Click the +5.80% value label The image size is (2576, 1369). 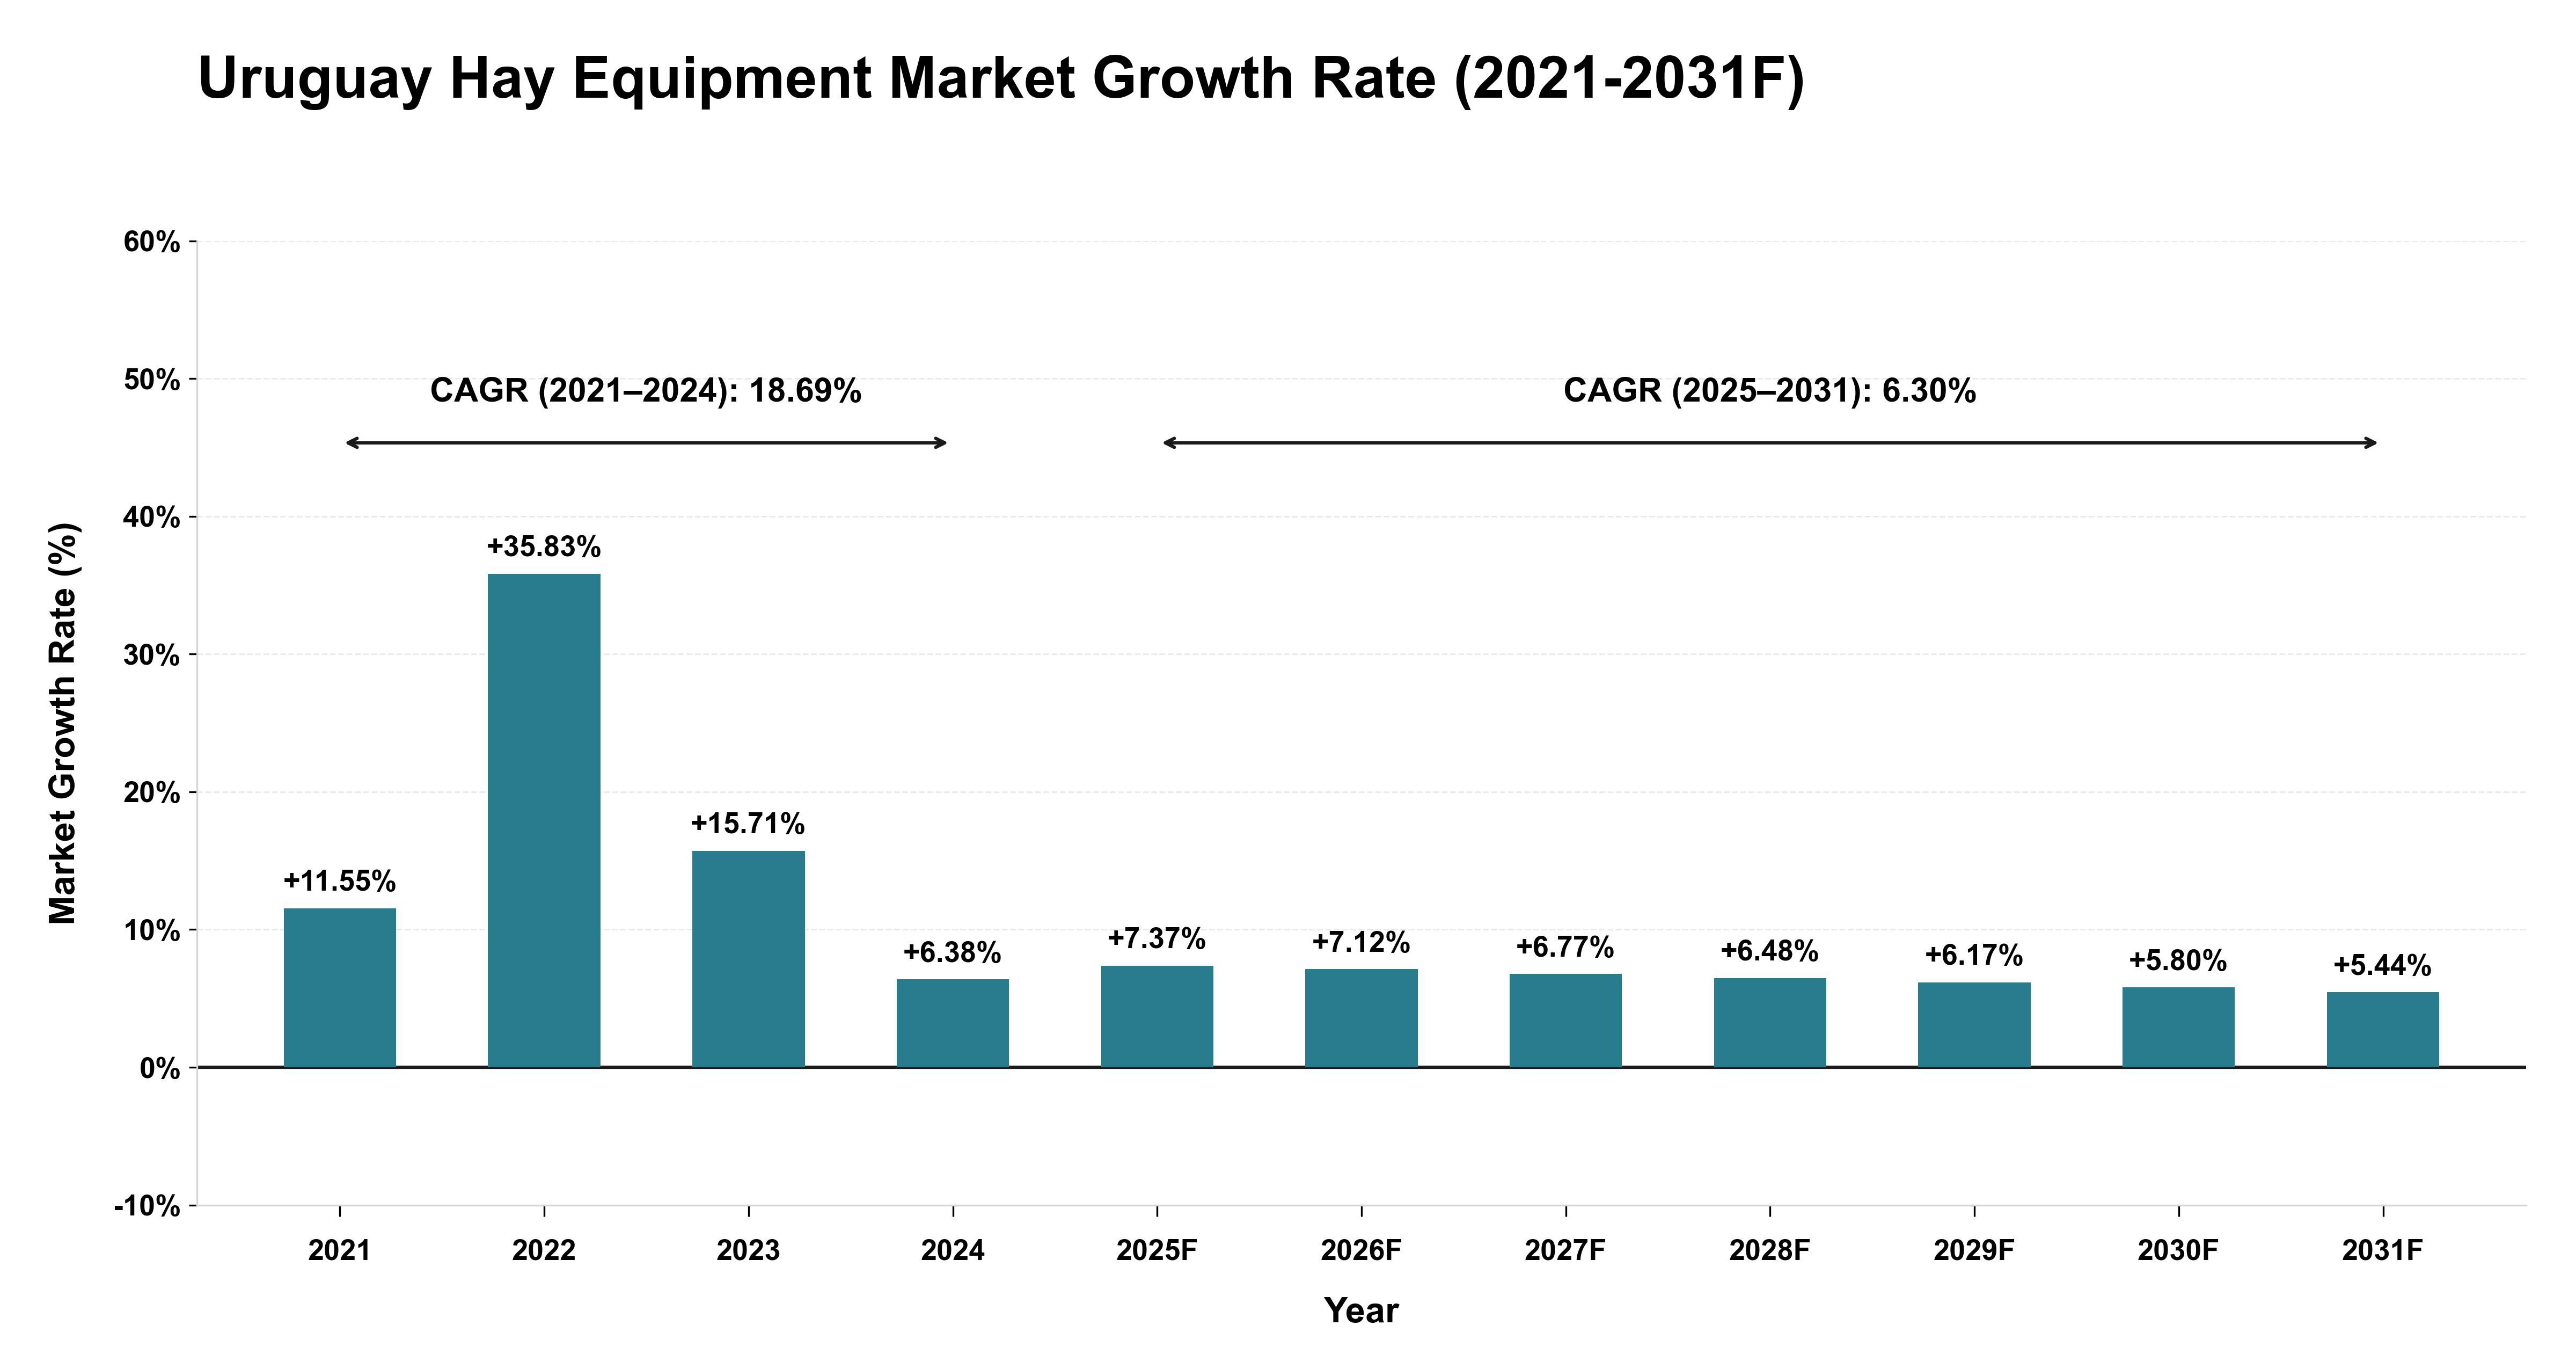(x=2179, y=960)
